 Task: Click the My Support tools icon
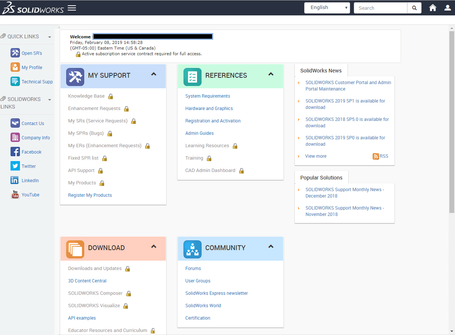pyautogui.click(x=75, y=77)
